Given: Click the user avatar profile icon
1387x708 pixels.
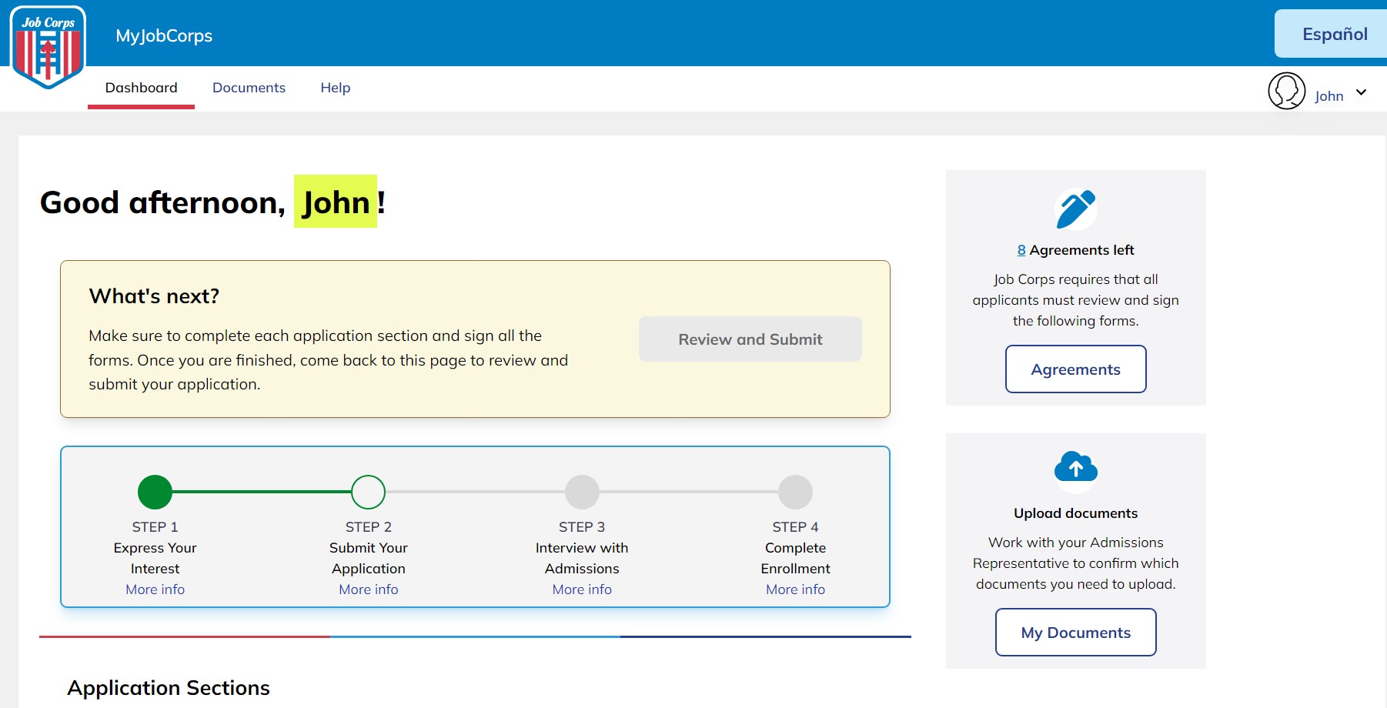Looking at the screenshot, I should coord(1286,92).
